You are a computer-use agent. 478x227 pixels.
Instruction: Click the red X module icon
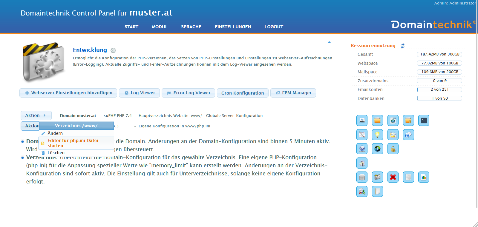click(393, 177)
